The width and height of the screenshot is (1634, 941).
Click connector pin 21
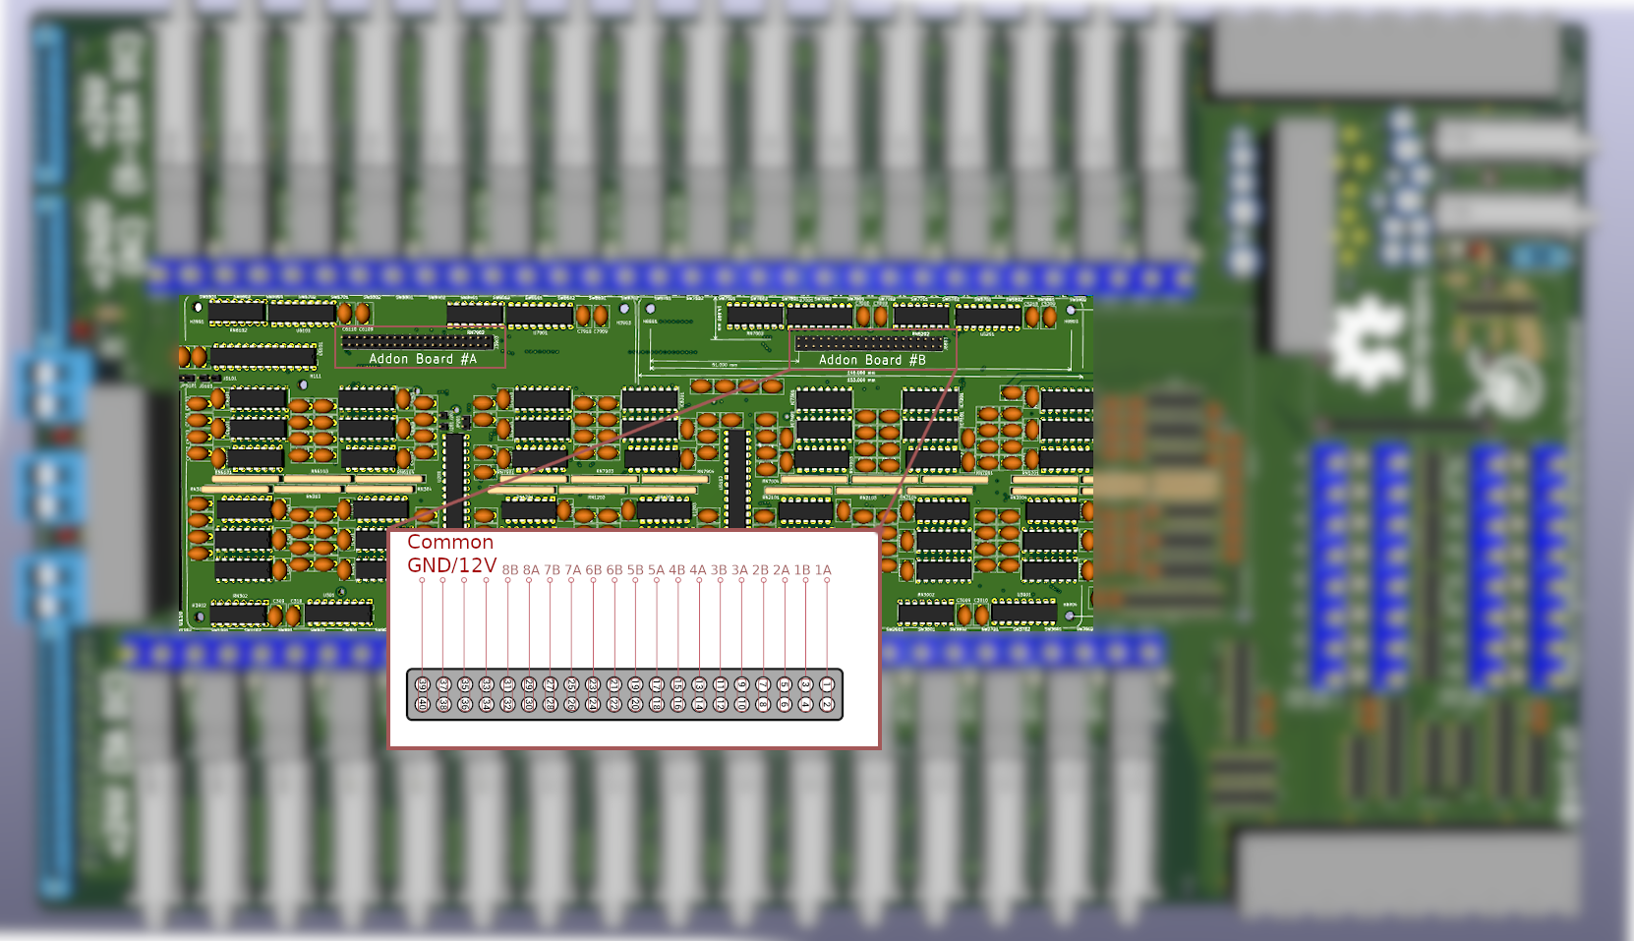point(614,684)
